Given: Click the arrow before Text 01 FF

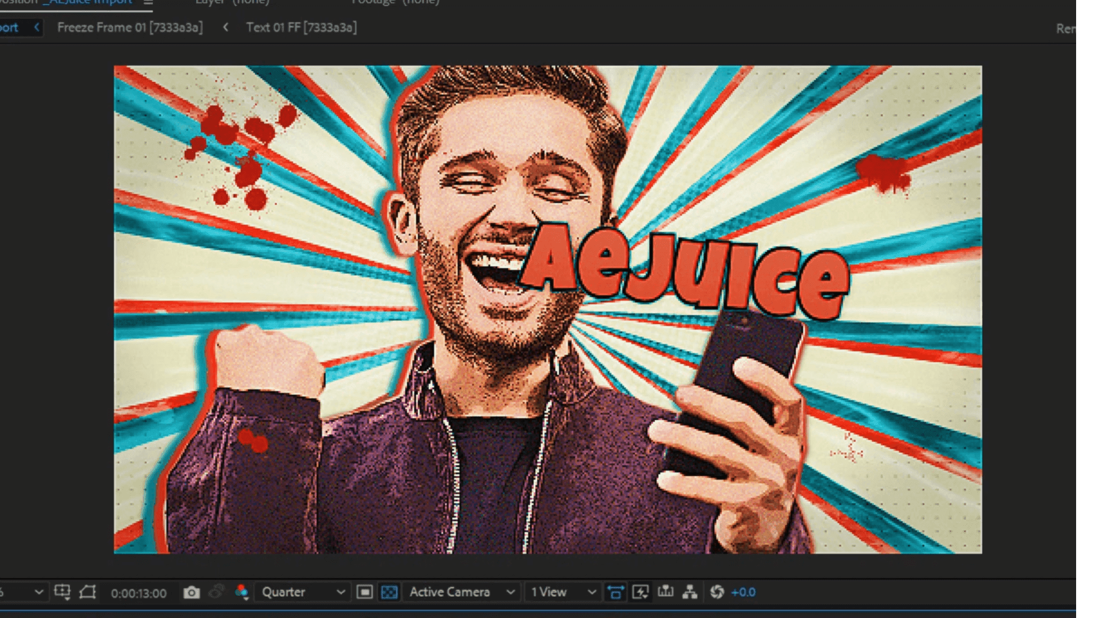Looking at the screenshot, I should click(226, 27).
